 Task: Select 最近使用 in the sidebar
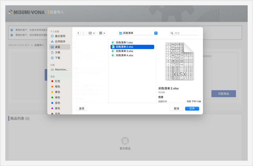click(x=60, y=36)
